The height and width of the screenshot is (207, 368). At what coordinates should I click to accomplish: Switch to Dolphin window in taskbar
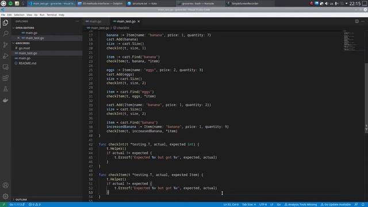coord(101,3)
